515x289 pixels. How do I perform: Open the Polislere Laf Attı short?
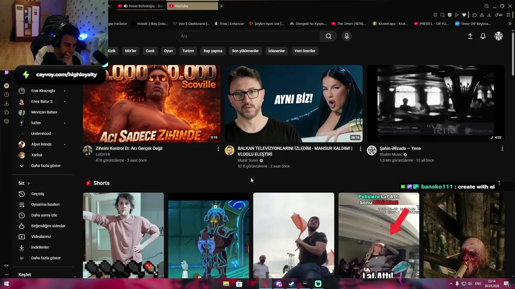click(x=379, y=236)
